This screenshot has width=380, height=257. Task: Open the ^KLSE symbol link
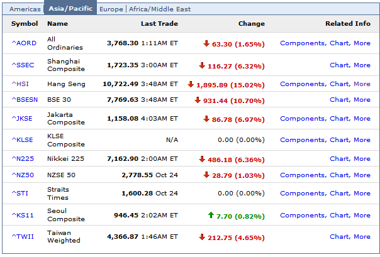tap(22, 140)
